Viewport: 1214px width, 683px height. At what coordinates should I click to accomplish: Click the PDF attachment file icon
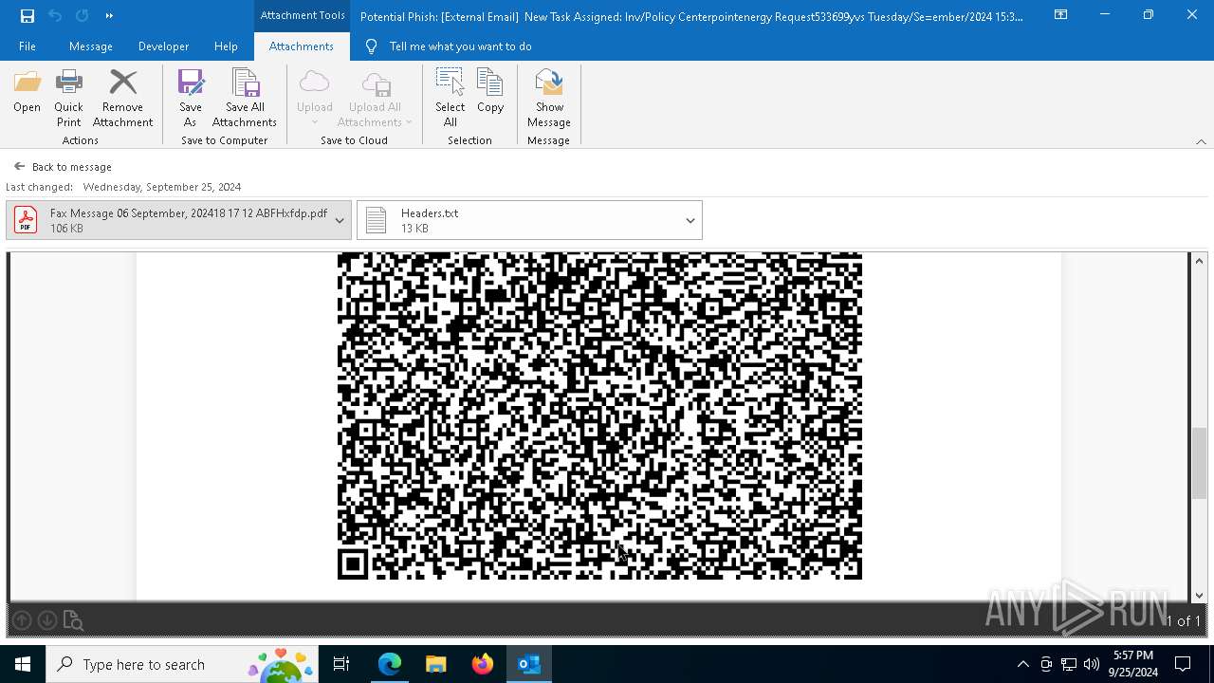point(26,220)
